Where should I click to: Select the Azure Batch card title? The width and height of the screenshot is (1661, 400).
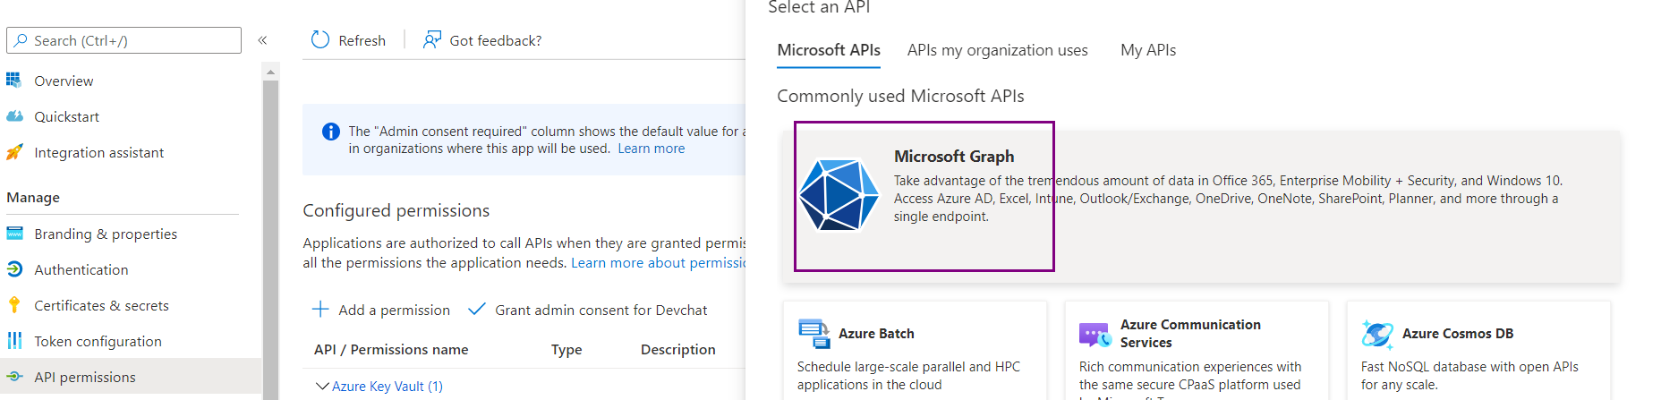tap(876, 333)
